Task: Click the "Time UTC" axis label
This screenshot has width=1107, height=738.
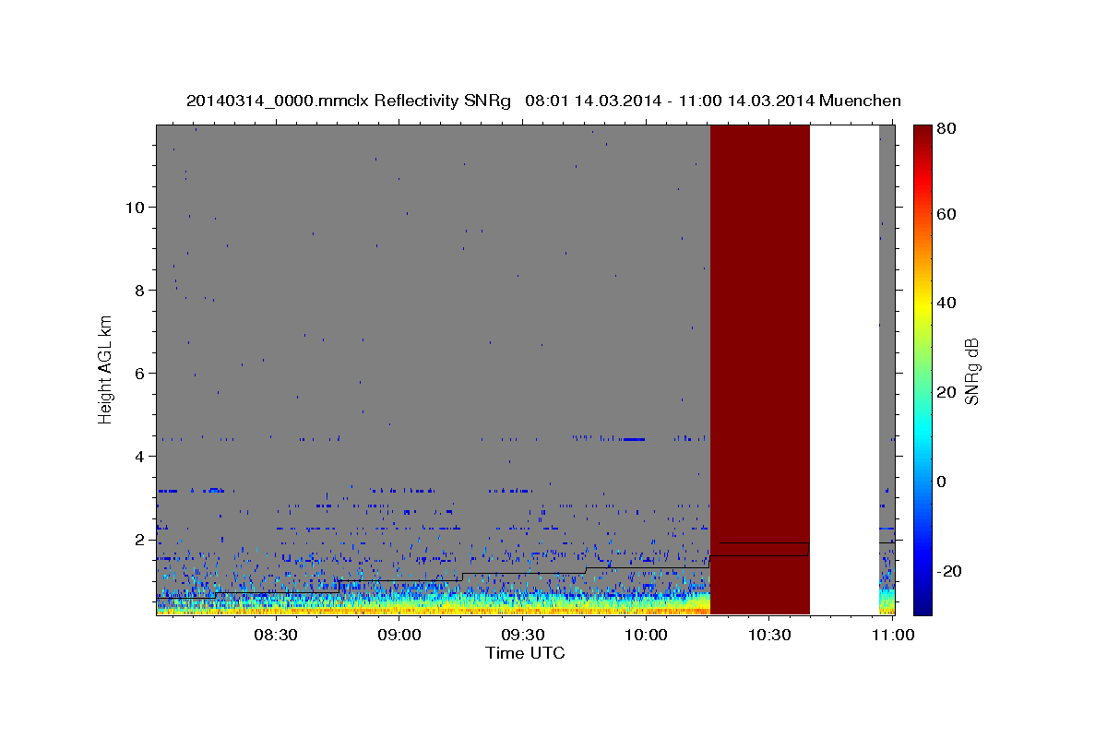Action: click(525, 653)
